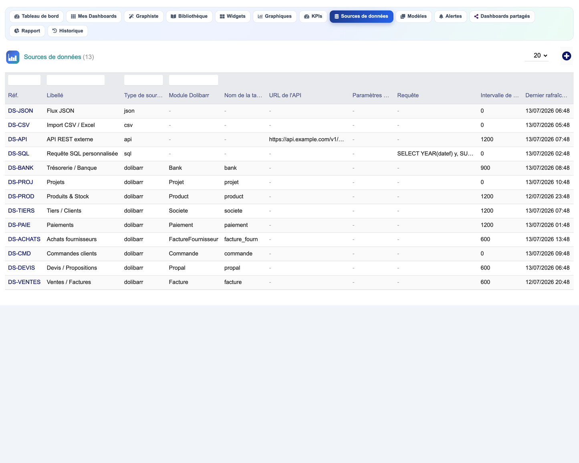Open the Rapport tab
This screenshot has height=463, width=579.
click(27, 31)
